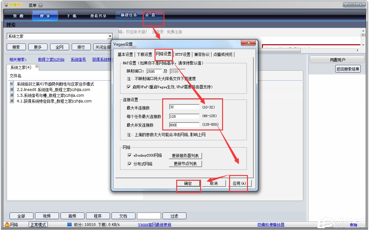Filter results by 文档
Viewport: 369px width, 231px height.
coord(123,216)
